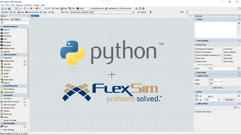Open the Tools toolbar button
The height and width of the screenshot is (135, 241).
(x=55, y=8)
